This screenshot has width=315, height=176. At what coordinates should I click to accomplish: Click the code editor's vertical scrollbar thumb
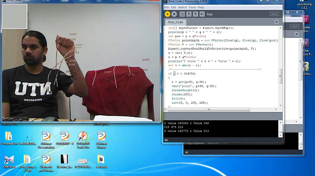pyautogui.click(x=280, y=76)
